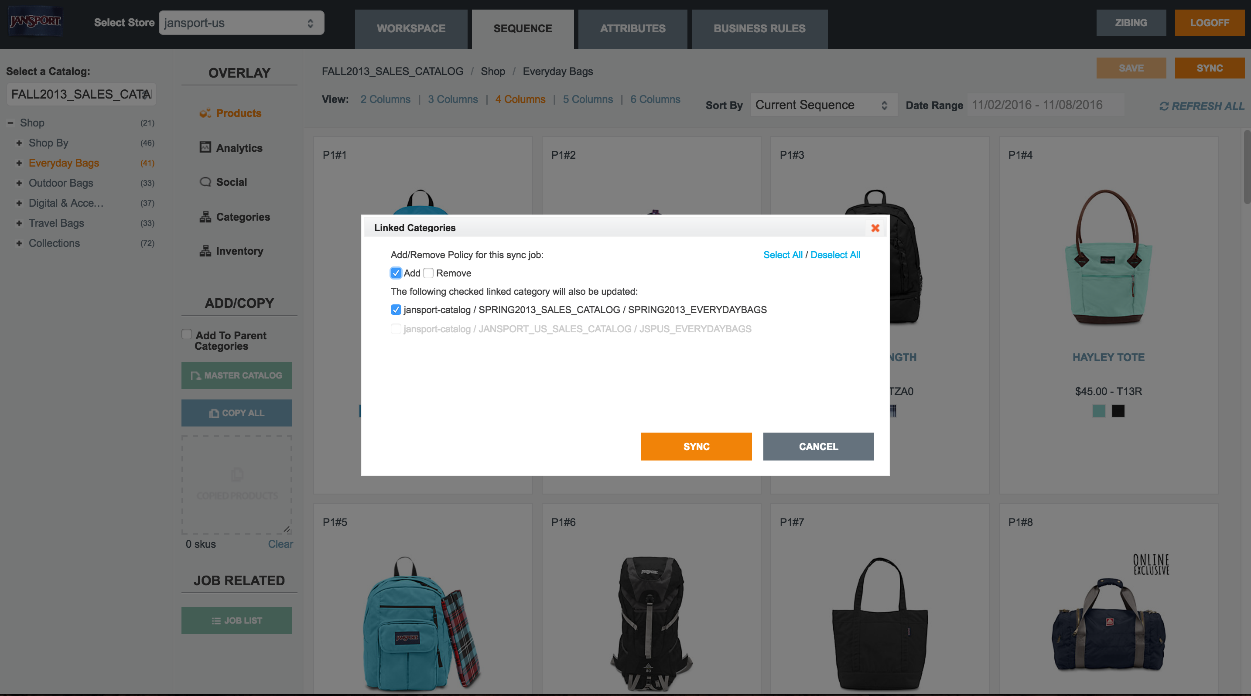Image resolution: width=1251 pixels, height=696 pixels.
Task: Click the Categories overlay icon
Action: 205,217
